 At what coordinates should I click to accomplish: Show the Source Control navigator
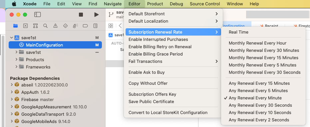[x=25, y=26]
